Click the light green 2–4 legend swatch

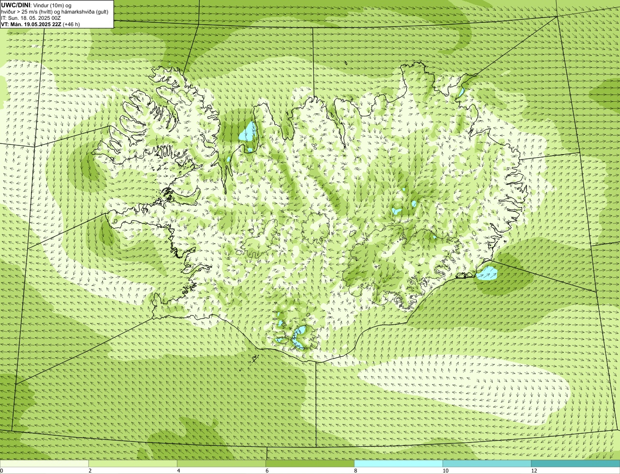pyautogui.click(x=133, y=463)
